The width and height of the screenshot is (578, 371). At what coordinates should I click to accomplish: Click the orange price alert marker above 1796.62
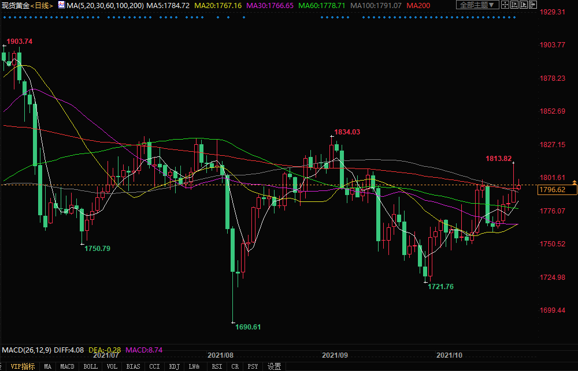[x=574, y=182]
